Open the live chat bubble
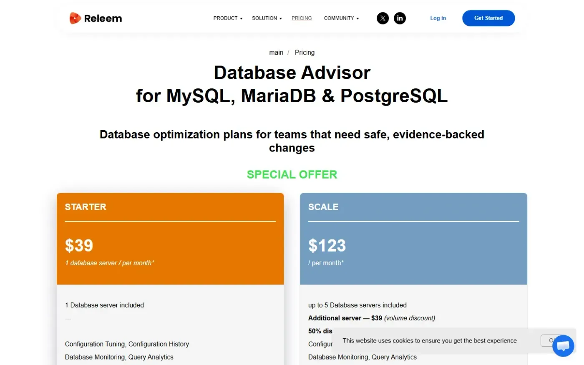 click(563, 346)
